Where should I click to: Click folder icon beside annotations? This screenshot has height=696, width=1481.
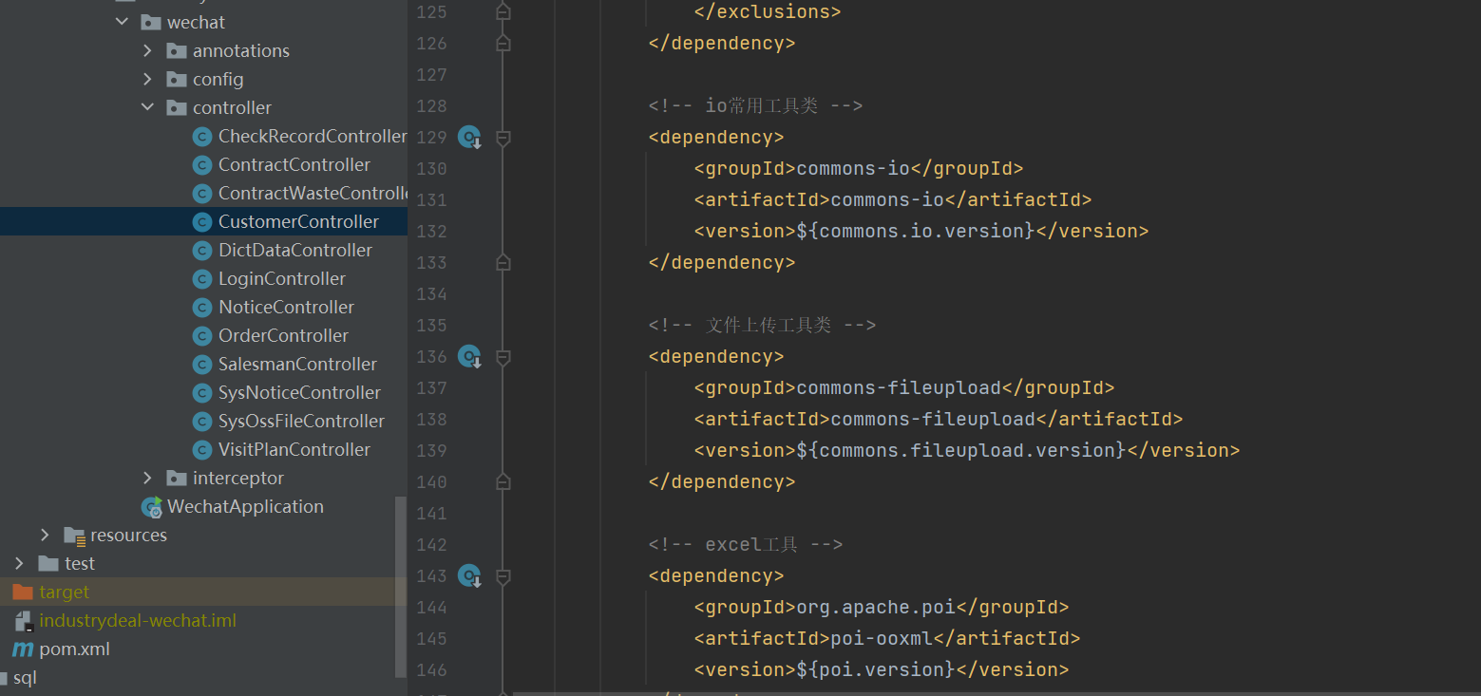point(176,50)
